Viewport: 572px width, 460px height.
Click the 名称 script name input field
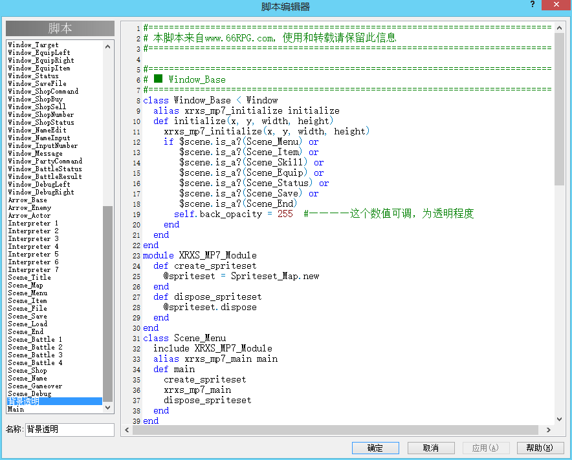70,430
